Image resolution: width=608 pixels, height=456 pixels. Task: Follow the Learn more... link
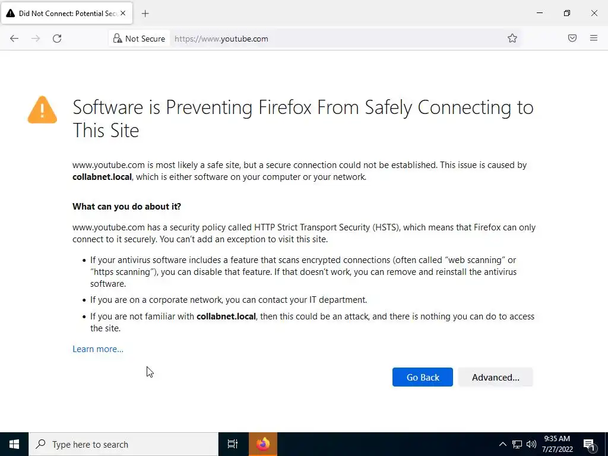(98, 349)
